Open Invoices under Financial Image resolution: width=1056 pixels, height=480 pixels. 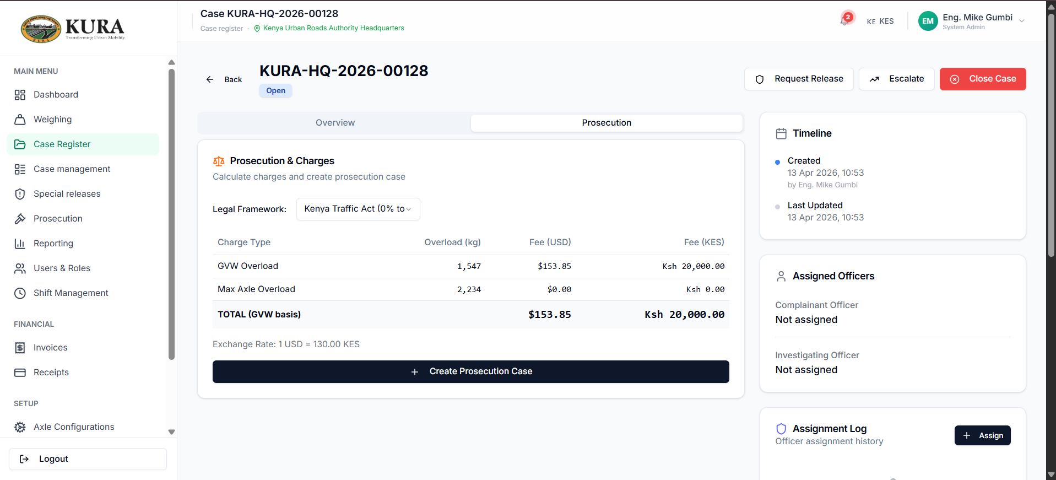pos(83,348)
